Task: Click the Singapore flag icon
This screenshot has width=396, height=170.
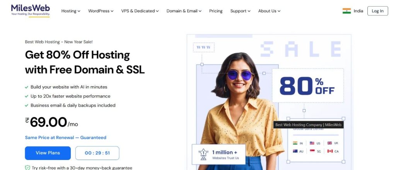Action: [x=312, y=151]
